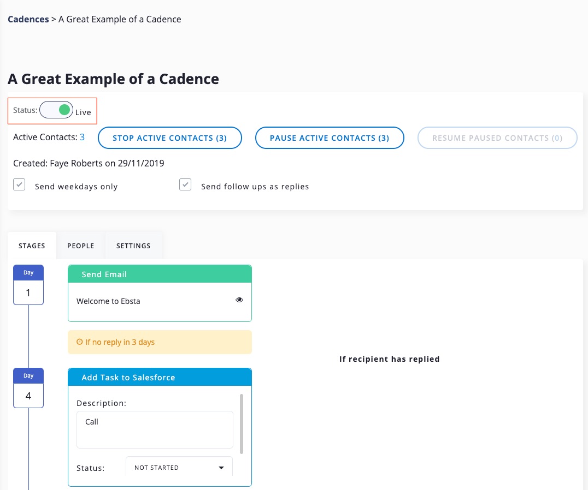Click the active contacts count 3
The width and height of the screenshot is (588, 490).
point(82,138)
